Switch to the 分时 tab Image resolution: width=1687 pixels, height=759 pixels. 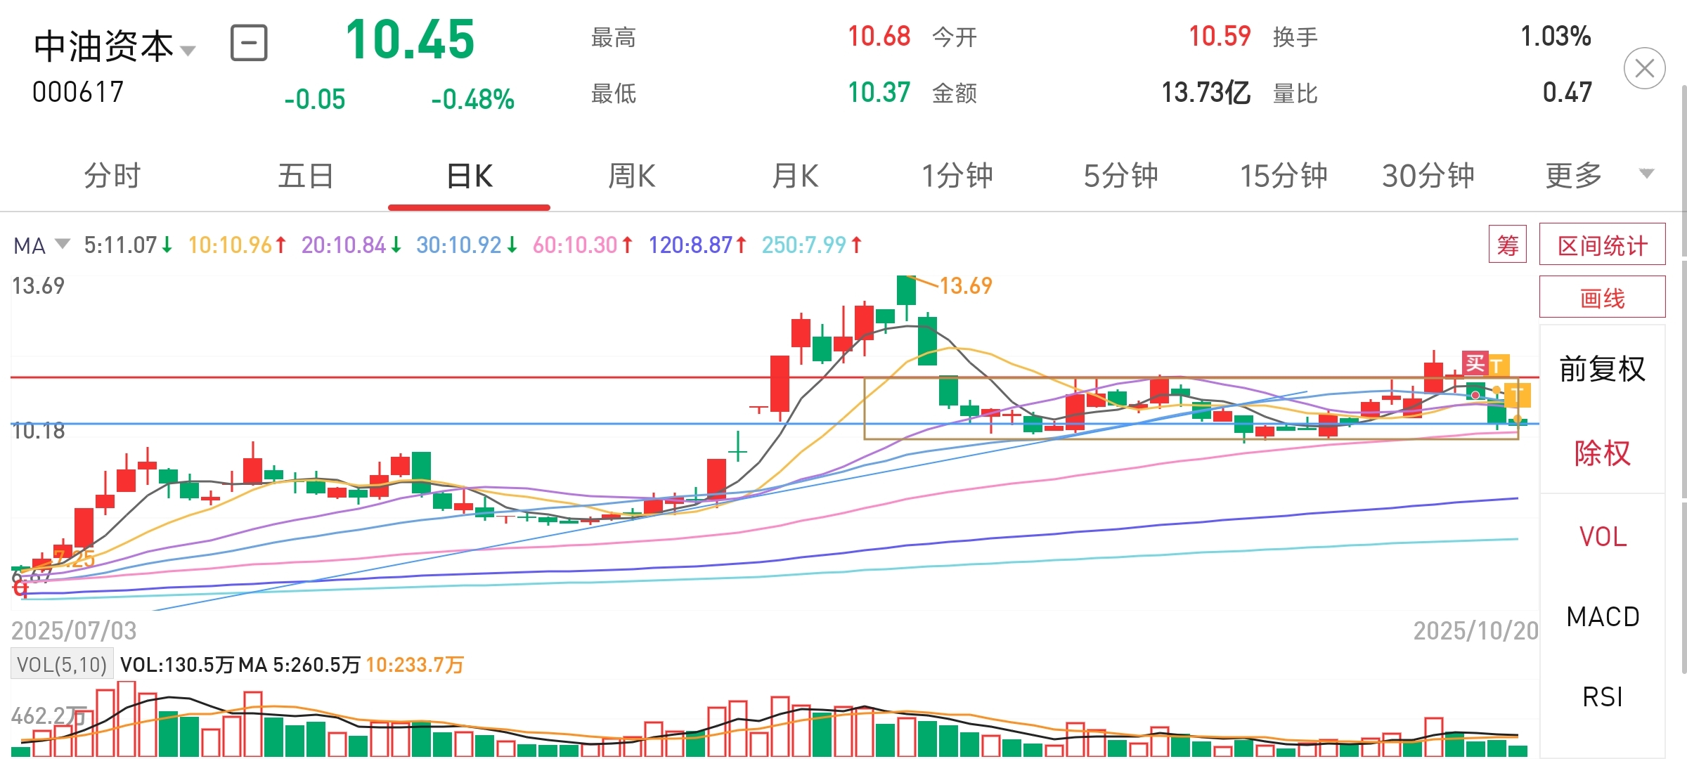(112, 176)
